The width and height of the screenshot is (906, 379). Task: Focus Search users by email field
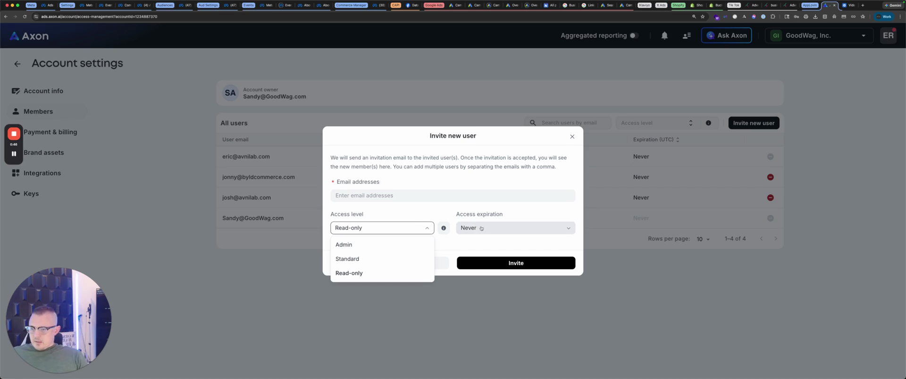568,123
